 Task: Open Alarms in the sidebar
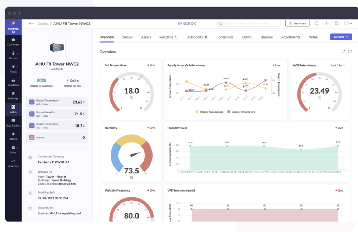pyautogui.click(x=13, y=136)
